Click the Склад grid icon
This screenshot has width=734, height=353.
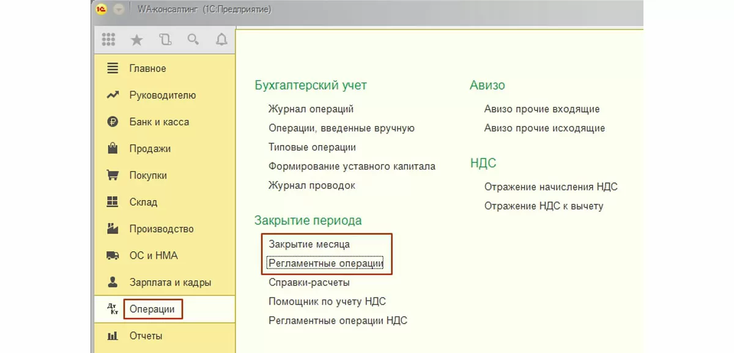(113, 202)
